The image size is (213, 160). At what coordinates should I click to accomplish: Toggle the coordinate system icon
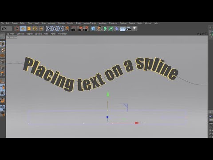(x=67, y=28)
